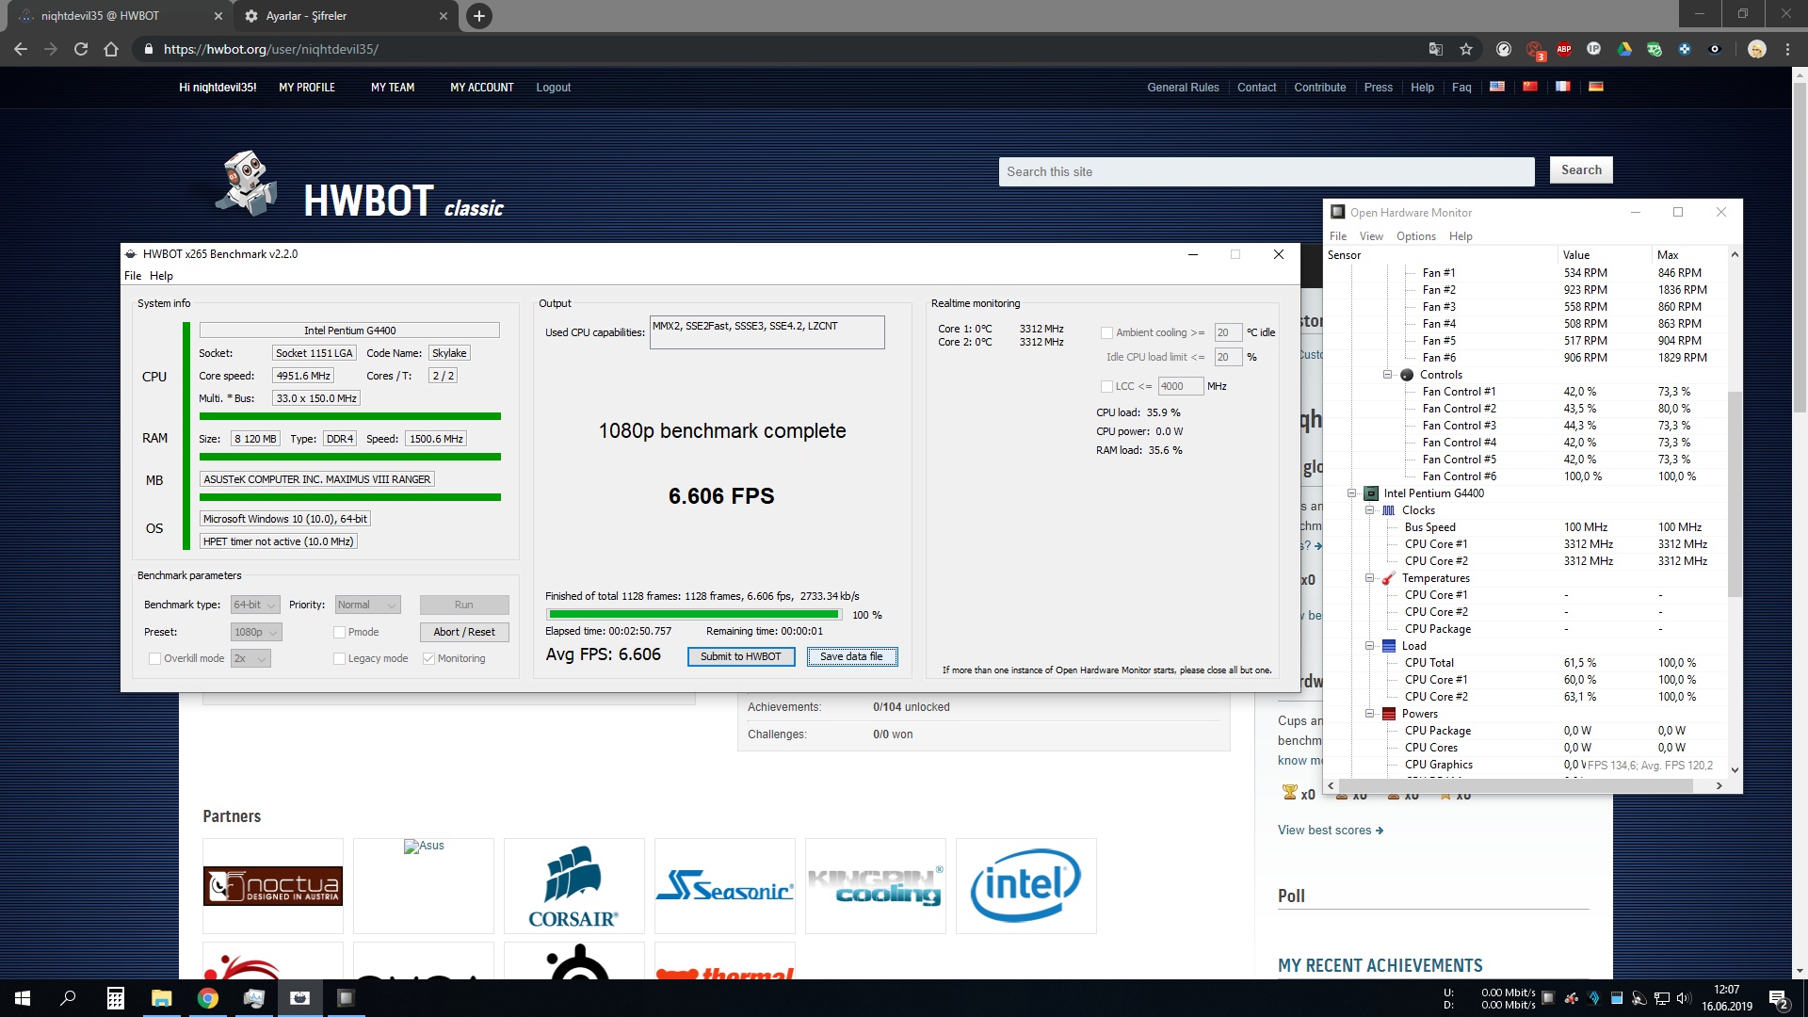
Task: Open View menu in Open Hardware Monitor
Action: [x=1371, y=236]
